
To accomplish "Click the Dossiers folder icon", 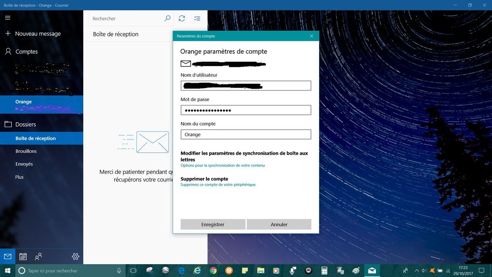I will click(8, 124).
